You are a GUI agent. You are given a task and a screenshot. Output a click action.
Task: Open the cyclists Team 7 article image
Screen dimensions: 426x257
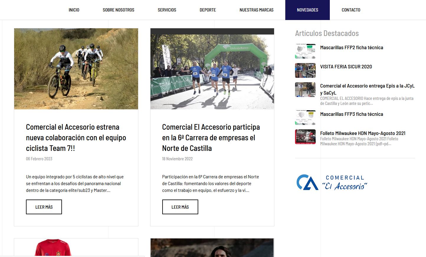[76, 69]
